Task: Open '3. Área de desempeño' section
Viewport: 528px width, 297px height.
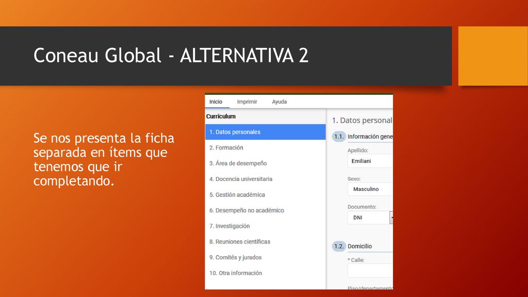Action: [x=266, y=163]
